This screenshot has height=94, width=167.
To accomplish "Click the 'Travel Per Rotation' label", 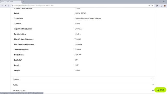I will [21, 50].
